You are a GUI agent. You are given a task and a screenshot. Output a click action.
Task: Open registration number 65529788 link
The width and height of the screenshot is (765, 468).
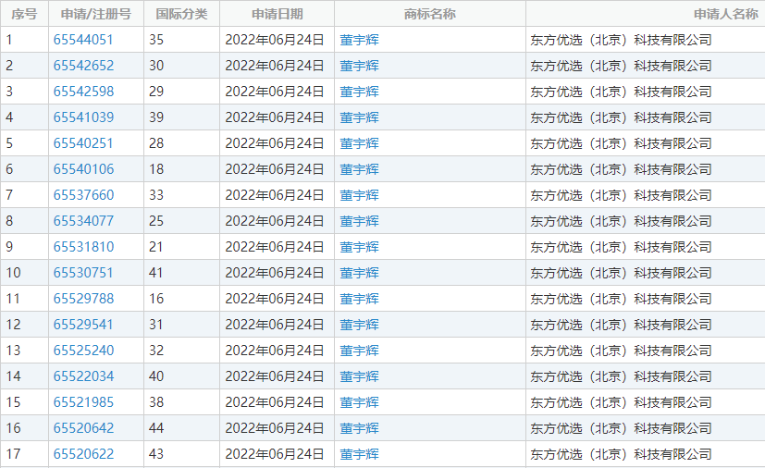(83, 298)
